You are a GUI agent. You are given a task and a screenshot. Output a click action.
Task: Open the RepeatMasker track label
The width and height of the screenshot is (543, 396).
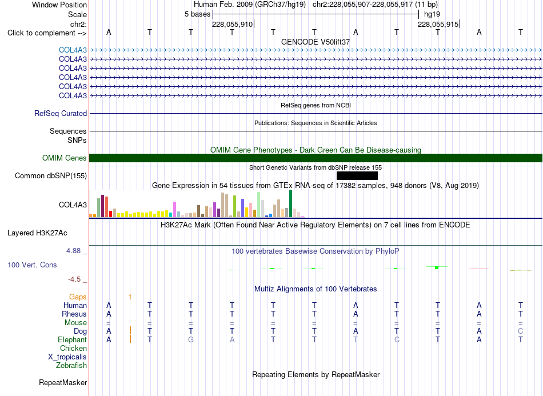click(63, 382)
